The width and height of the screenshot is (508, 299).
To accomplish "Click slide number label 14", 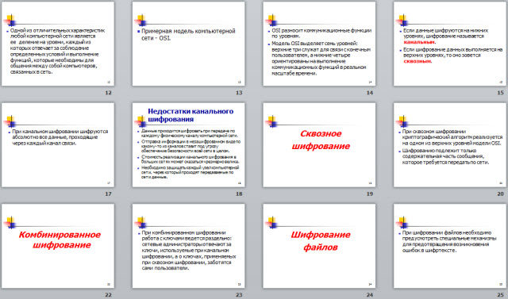I will [370, 93].
